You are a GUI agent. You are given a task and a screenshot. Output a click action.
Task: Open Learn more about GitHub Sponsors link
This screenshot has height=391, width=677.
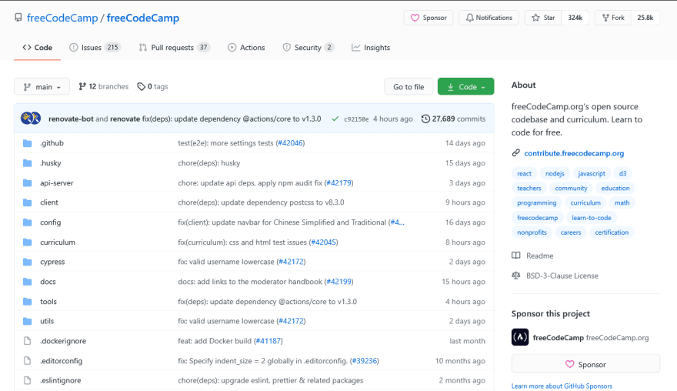click(x=562, y=386)
